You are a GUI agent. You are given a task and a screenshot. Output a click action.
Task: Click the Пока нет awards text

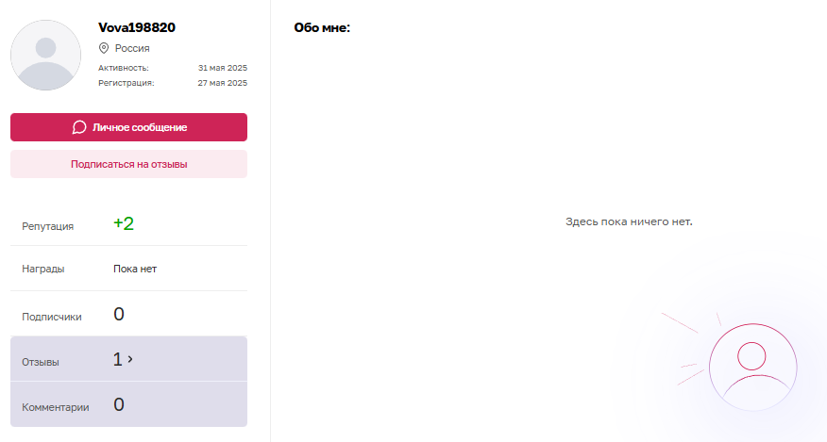tap(135, 269)
